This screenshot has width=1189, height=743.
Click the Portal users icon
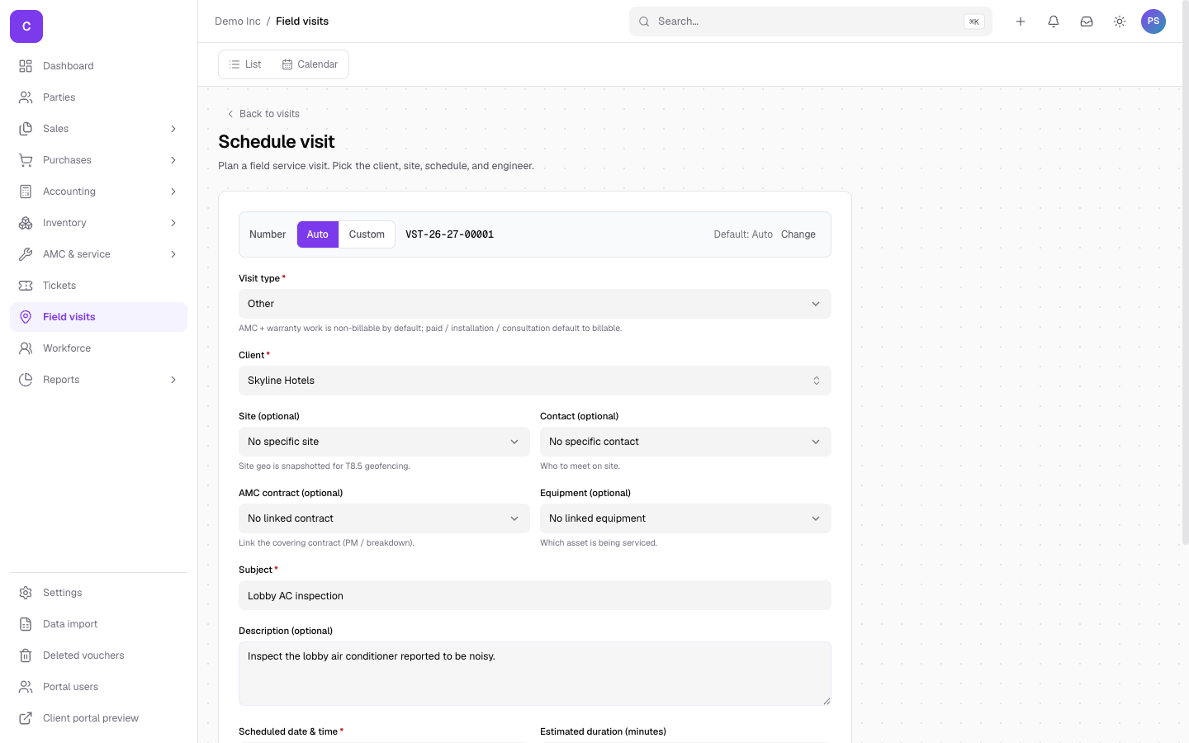[x=26, y=687]
